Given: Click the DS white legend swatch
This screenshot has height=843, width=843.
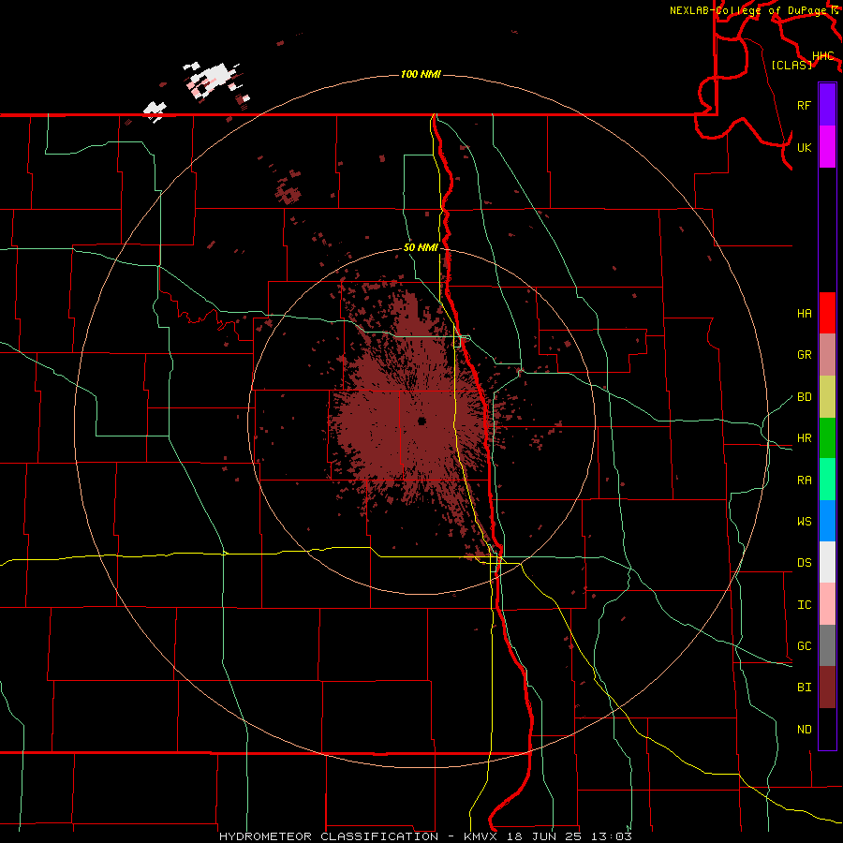Looking at the screenshot, I should pyautogui.click(x=827, y=562).
